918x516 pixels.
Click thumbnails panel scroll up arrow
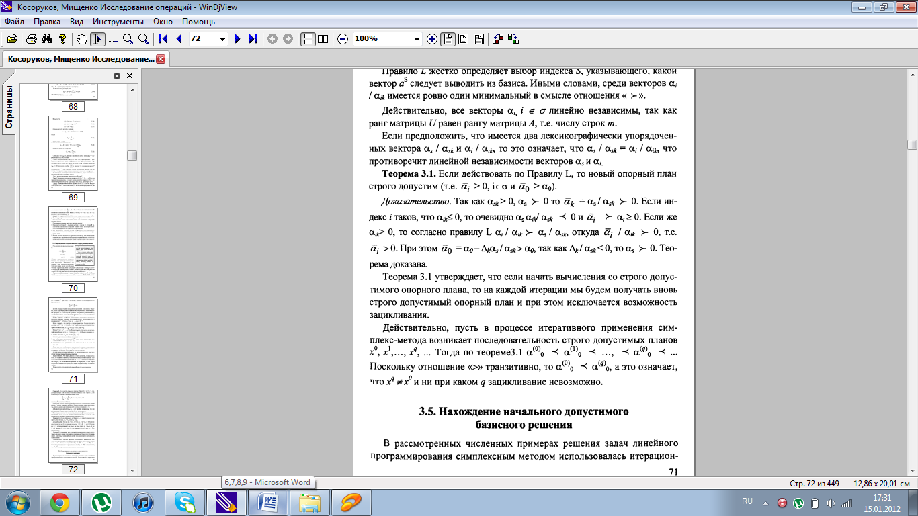pos(132,90)
